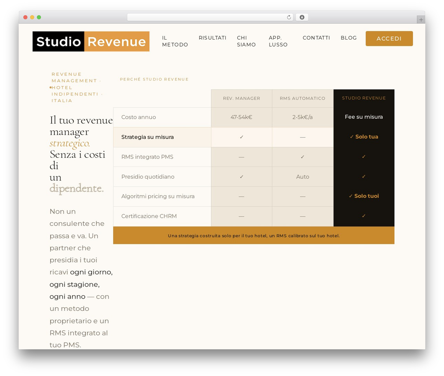Click the Algoritmi pricing su misura label

point(158,196)
